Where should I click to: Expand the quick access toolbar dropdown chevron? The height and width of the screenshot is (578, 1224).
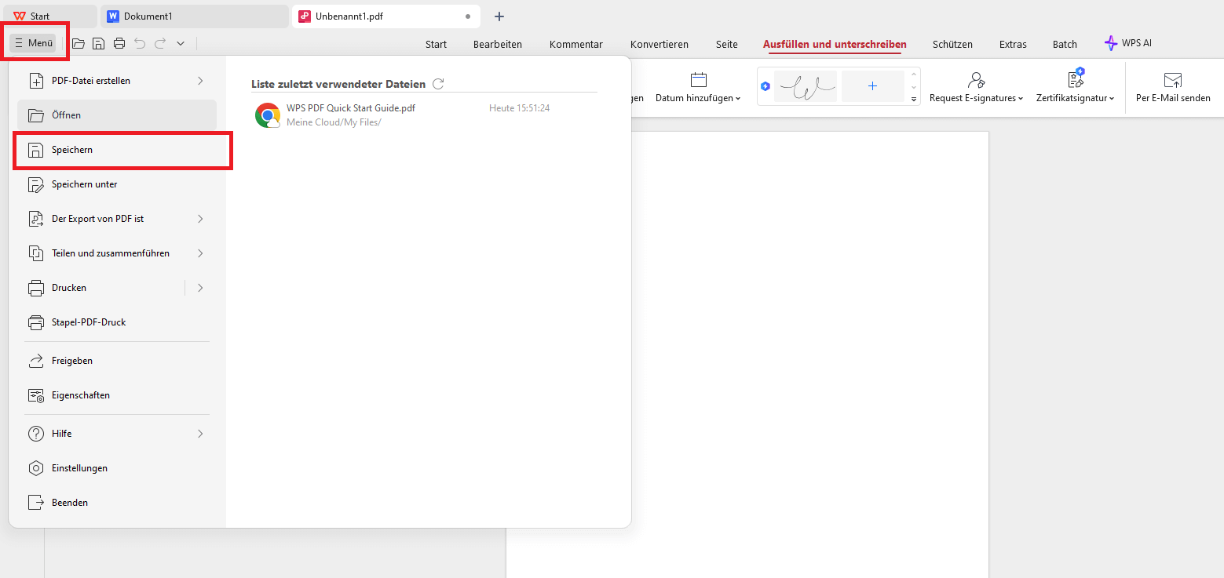(180, 43)
